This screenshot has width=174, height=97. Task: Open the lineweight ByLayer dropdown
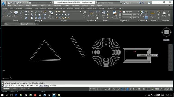coord(130,15)
